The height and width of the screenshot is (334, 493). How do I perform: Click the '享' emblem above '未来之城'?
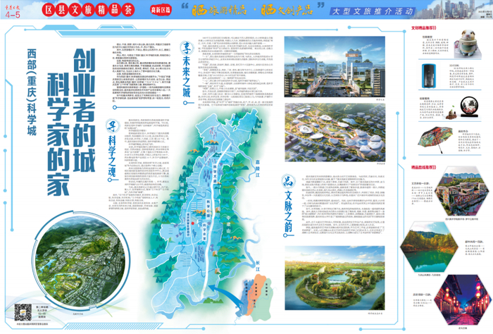tap(187, 48)
